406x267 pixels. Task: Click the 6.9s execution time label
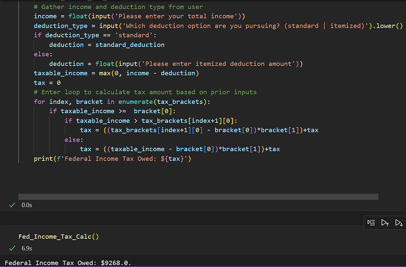tap(26, 248)
